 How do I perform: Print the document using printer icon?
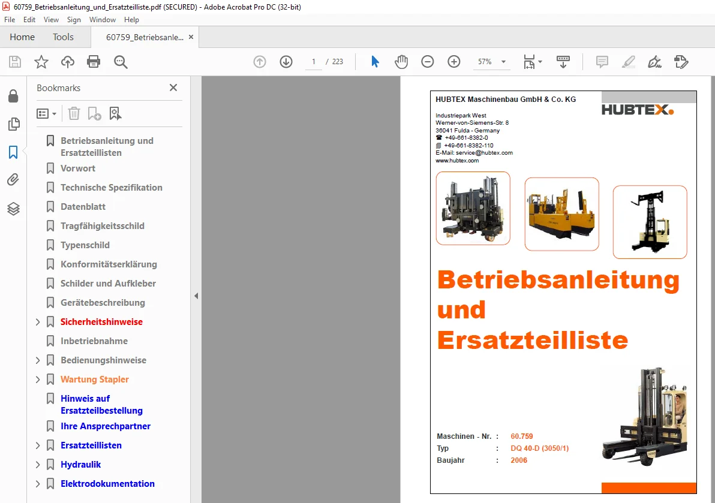[x=94, y=62]
